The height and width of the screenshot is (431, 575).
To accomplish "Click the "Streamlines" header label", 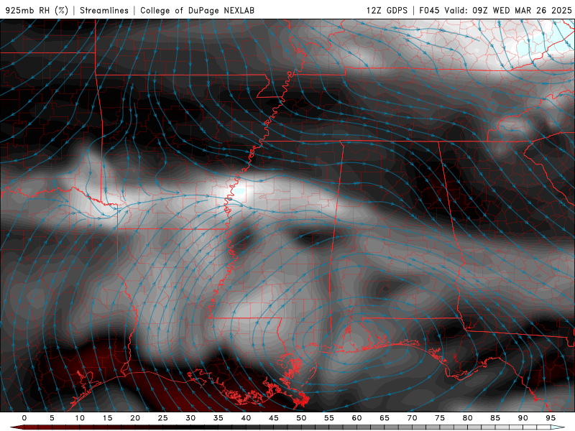I will [x=104, y=10].
